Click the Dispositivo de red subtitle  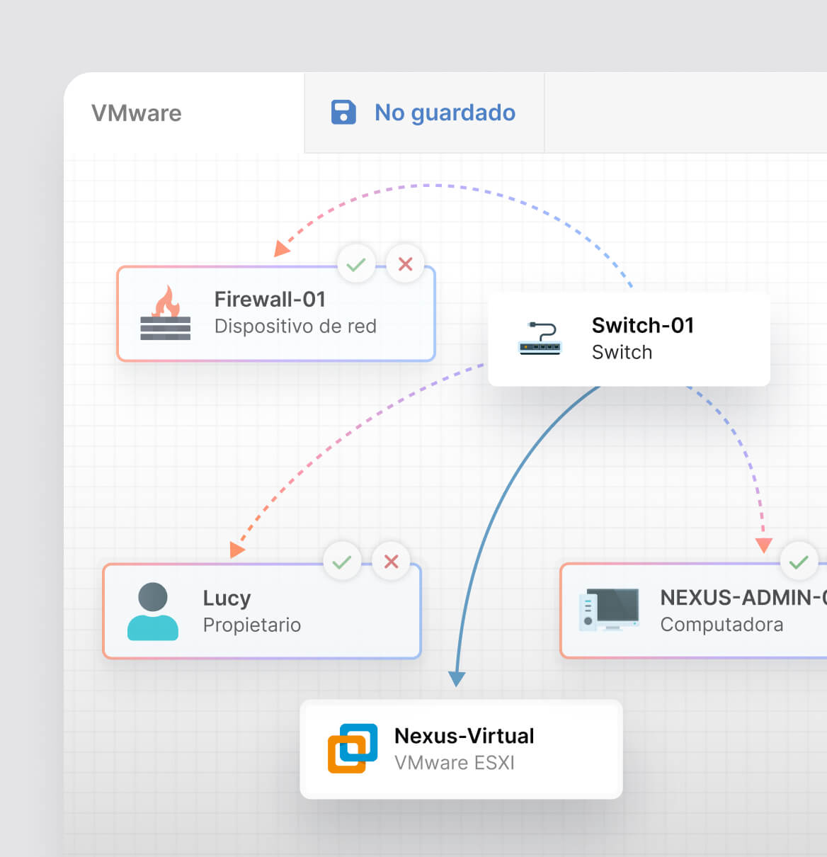(x=295, y=326)
